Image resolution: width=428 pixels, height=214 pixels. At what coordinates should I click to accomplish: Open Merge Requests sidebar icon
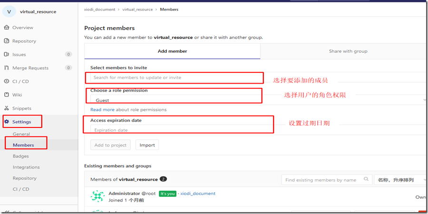coord(7,68)
